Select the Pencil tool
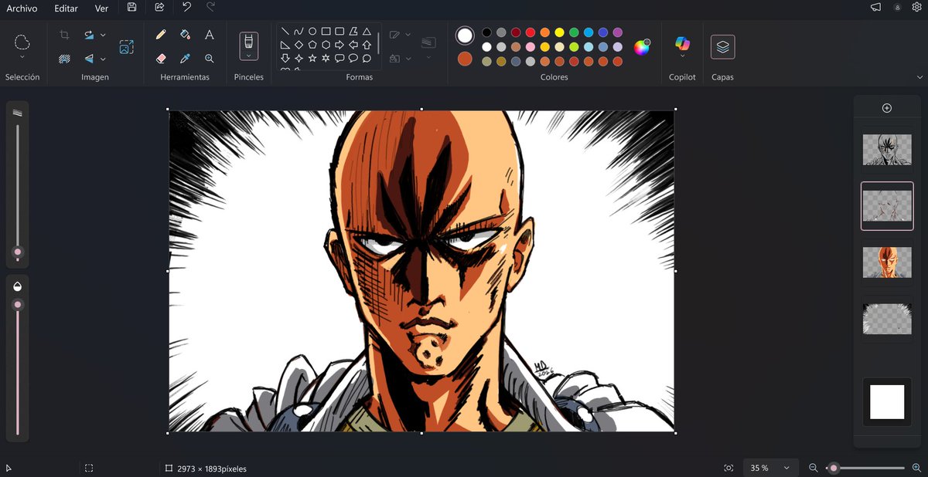 (161, 35)
